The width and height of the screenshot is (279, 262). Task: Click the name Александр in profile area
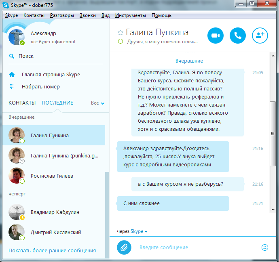43,34
